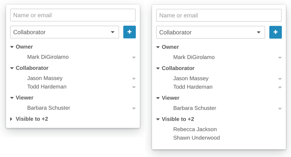Open Todd Hardeman's role arrow in left panel
The width and height of the screenshot is (291, 157).
134,87
